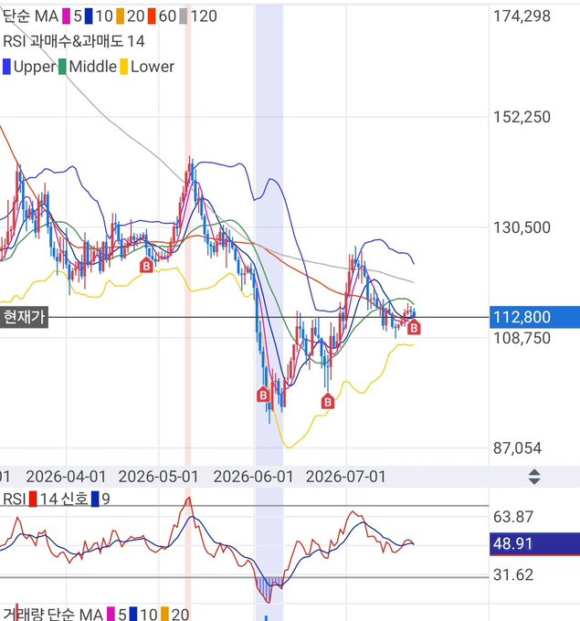Click the 63.87 RSI axis label
This screenshot has width=580, height=621.
pyautogui.click(x=513, y=517)
